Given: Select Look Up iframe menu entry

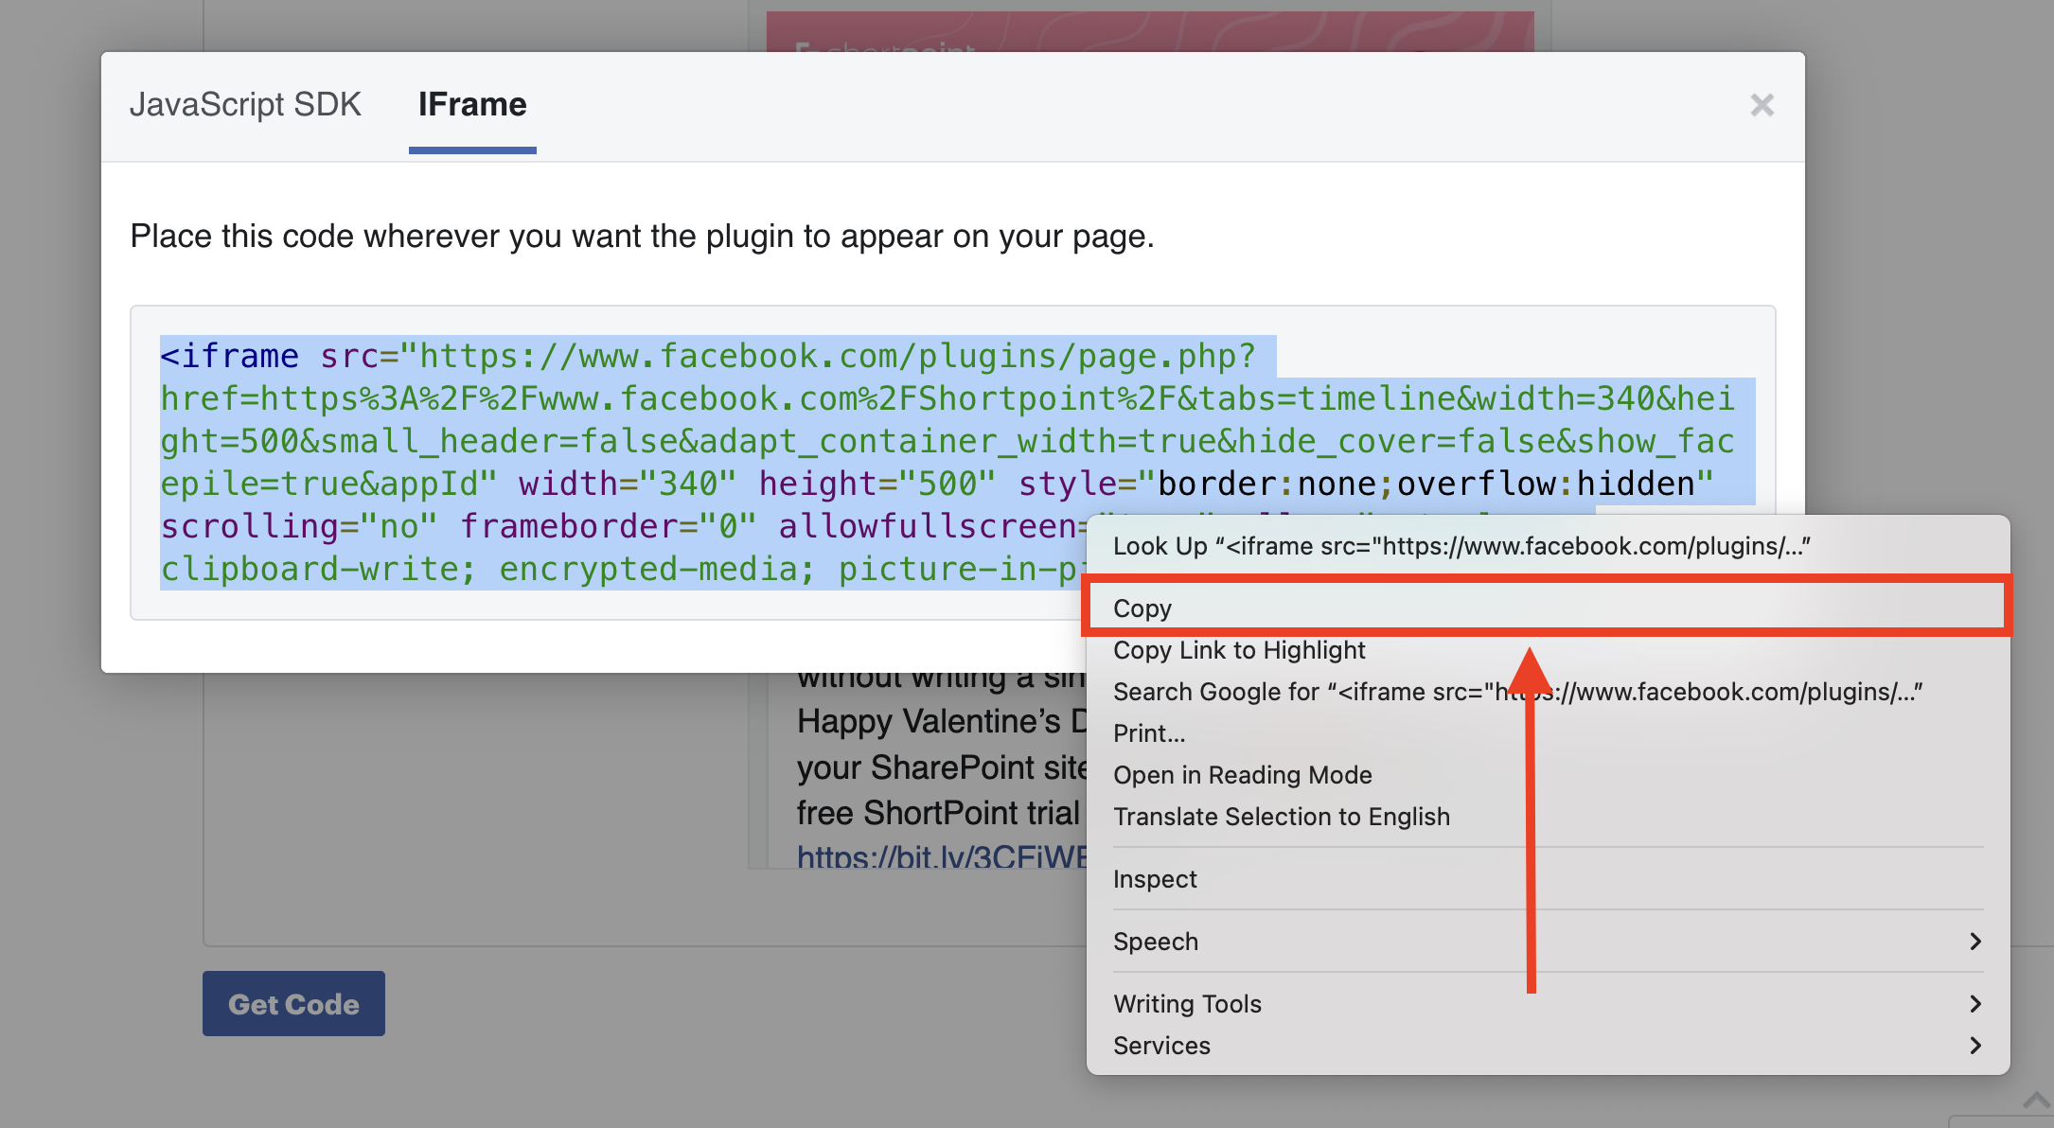Looking at the screenshot, I should [x=1461, y=546].
